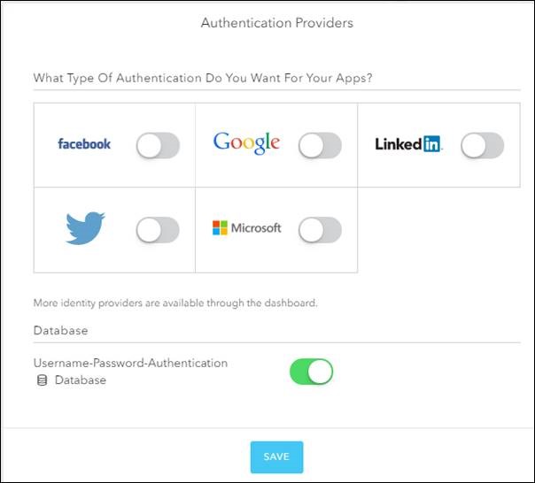Viewport: 535px width, 483px height.
Task: Click the 'More identity providers' dashboard note
Action: [x=175, y=303]
